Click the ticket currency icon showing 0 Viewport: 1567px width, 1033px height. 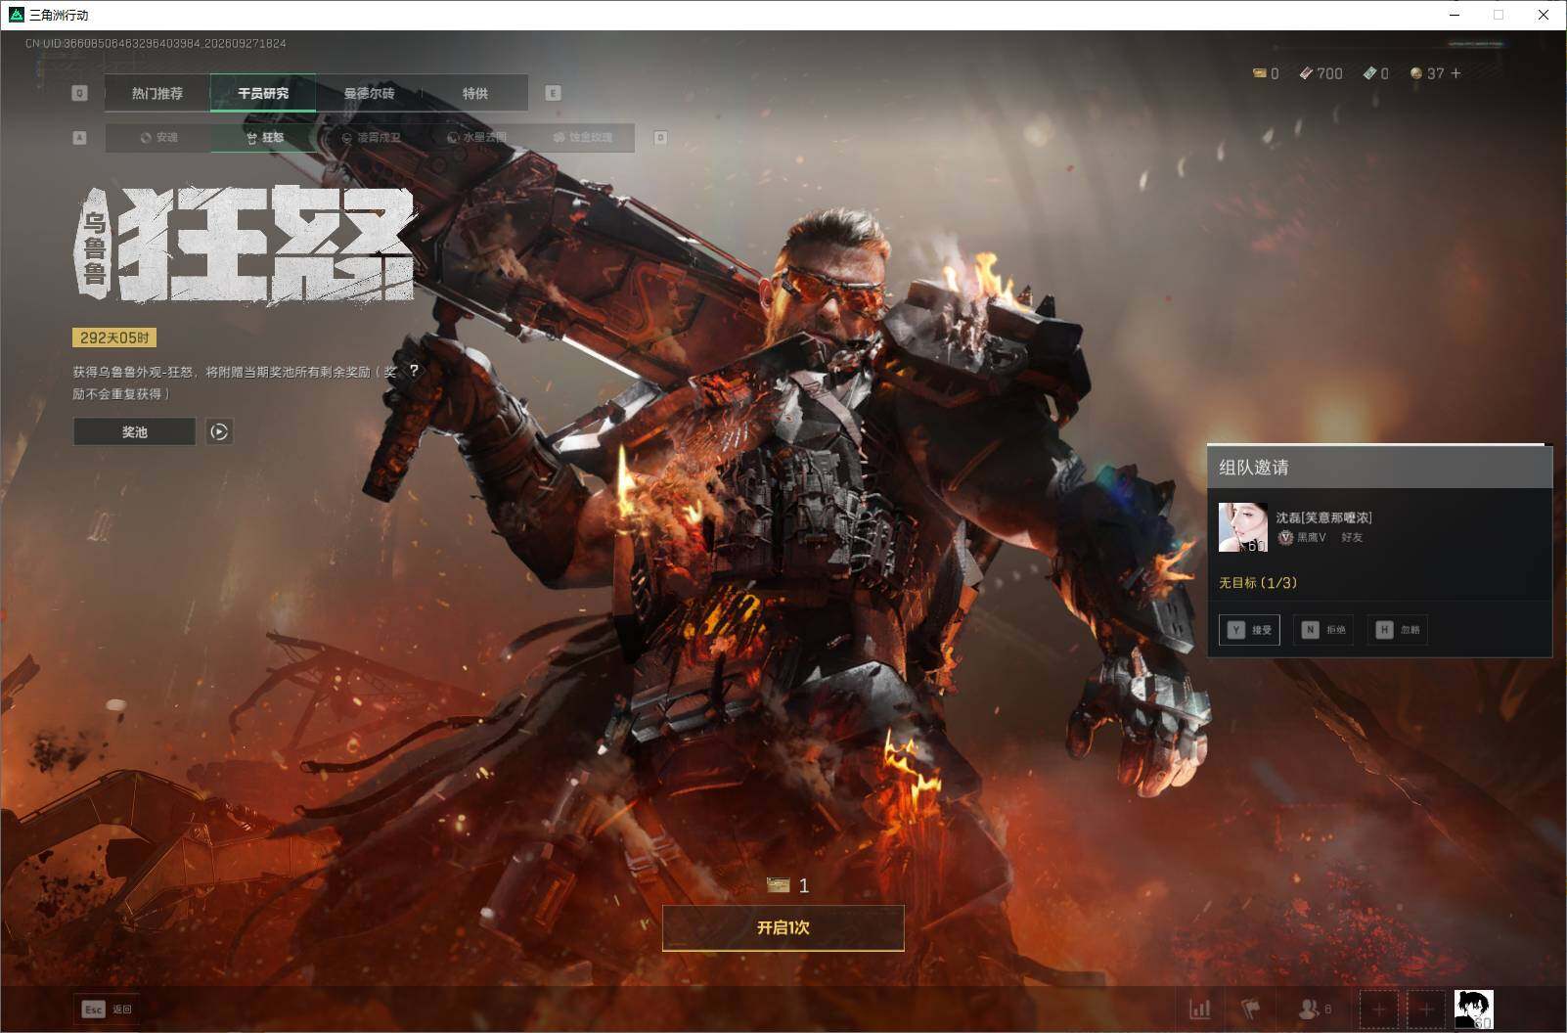[1260, 73]
